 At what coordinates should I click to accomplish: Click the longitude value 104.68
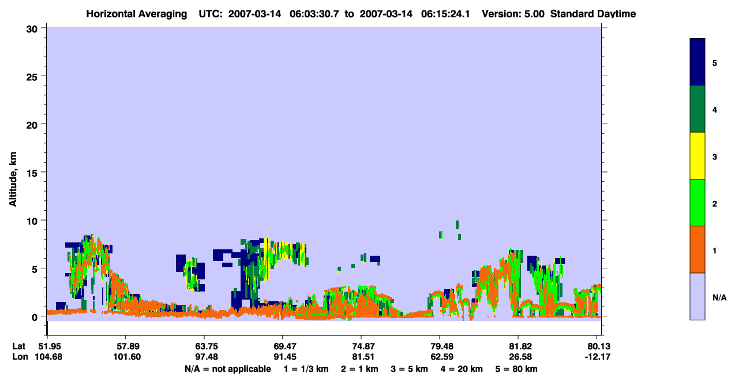pos(47,357)
